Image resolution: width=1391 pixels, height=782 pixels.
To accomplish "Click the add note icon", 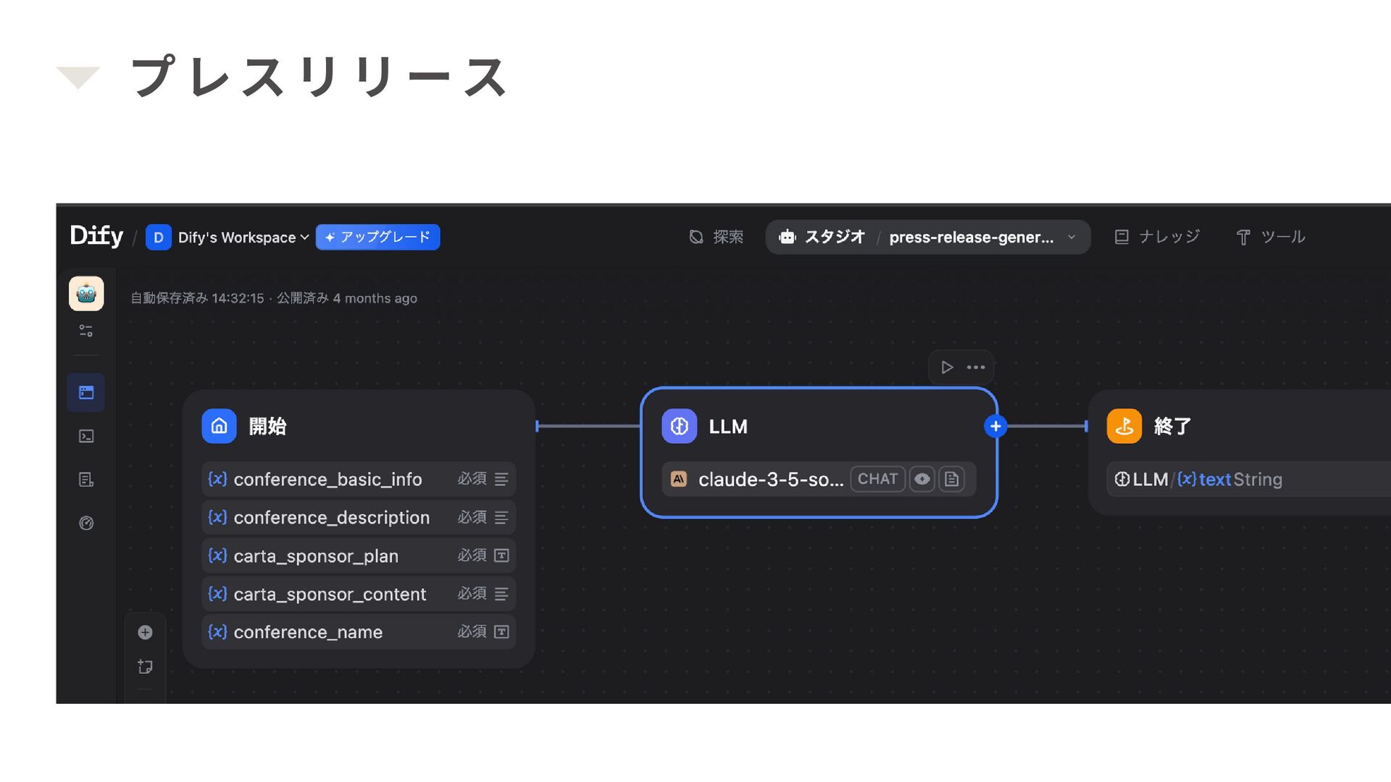I will click(145, 667).
